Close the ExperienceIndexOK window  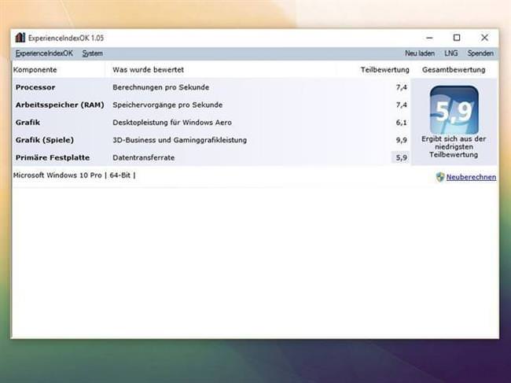pos(484,38)
